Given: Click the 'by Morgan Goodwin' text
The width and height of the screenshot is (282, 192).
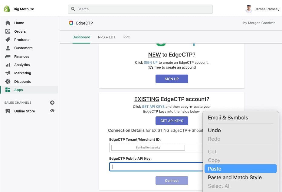Looking at the screenshot, I should coord(259,23).
